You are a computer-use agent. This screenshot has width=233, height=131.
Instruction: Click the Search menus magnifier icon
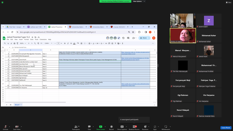coord(5,43)
